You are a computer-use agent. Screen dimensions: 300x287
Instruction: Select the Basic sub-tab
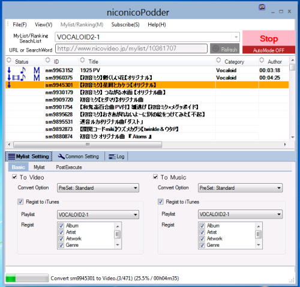19,167
